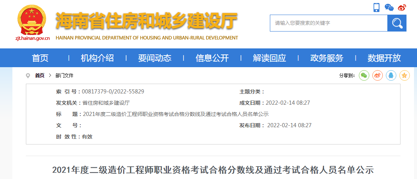This screenshot has height=179, width=417.
Task: Click the 成文日期 2022-02-14 08:27 value
Action: click(x=288, y=103)
